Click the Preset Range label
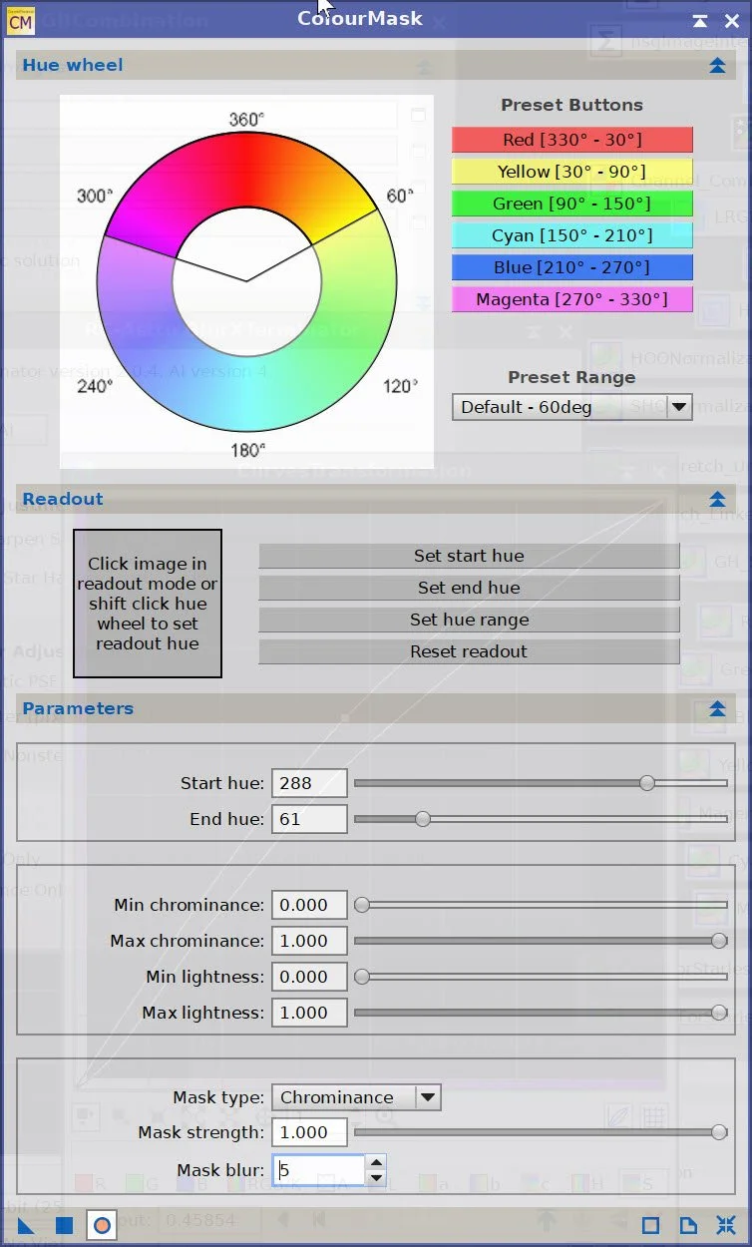Image resolution: width=752 pixels, height=1247 pixels. point(571,377)
